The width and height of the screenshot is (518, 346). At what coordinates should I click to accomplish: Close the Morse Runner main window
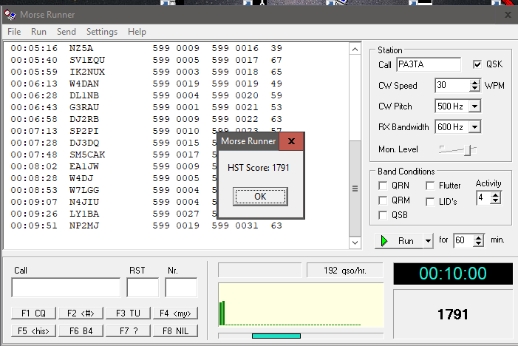click(508, 15)
